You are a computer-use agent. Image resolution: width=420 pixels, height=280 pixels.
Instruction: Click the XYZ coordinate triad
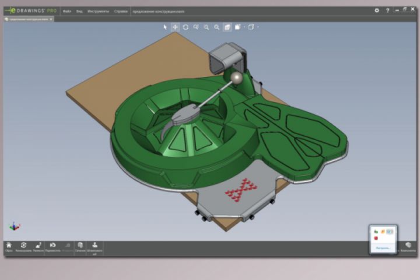pyautogui.click(x=15, y=227)
